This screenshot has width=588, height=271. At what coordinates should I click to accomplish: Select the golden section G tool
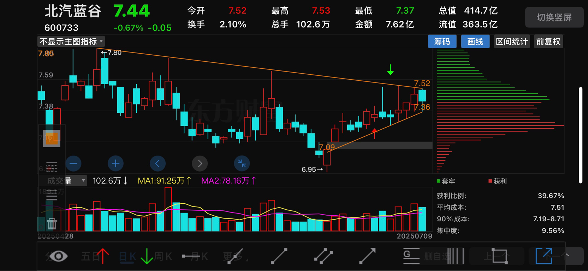click(x=411, y=256)
